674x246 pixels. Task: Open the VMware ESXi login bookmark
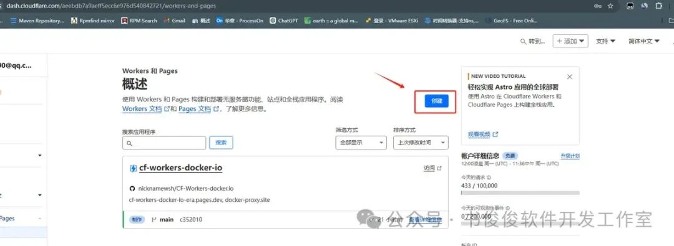(391, 20)
